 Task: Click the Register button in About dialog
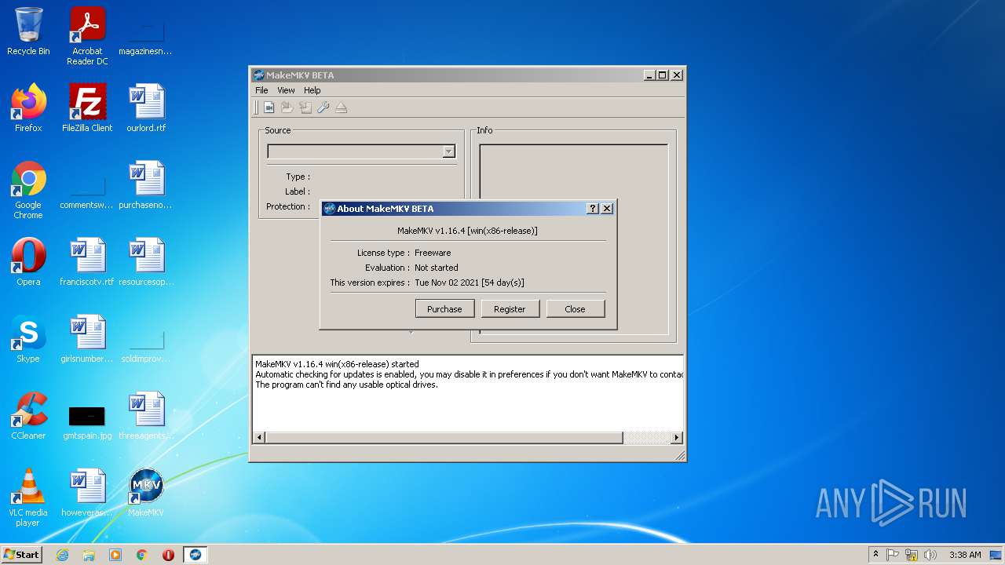(x=510, y=309)
